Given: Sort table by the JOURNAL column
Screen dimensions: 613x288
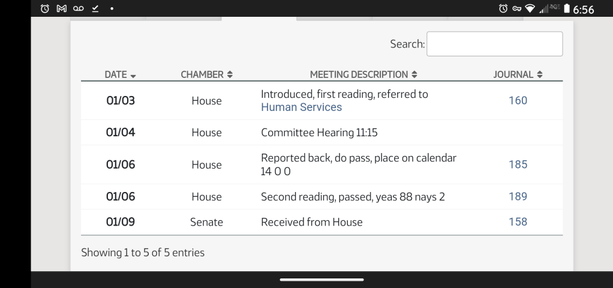Looking at the screenshot, I should point(518,74).
